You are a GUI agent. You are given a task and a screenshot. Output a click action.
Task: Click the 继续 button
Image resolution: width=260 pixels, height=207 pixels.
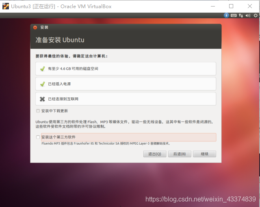click(204, 154)
